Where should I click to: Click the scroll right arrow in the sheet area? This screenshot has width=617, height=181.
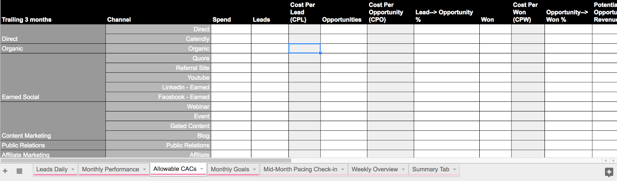click(x=613, y=161)
